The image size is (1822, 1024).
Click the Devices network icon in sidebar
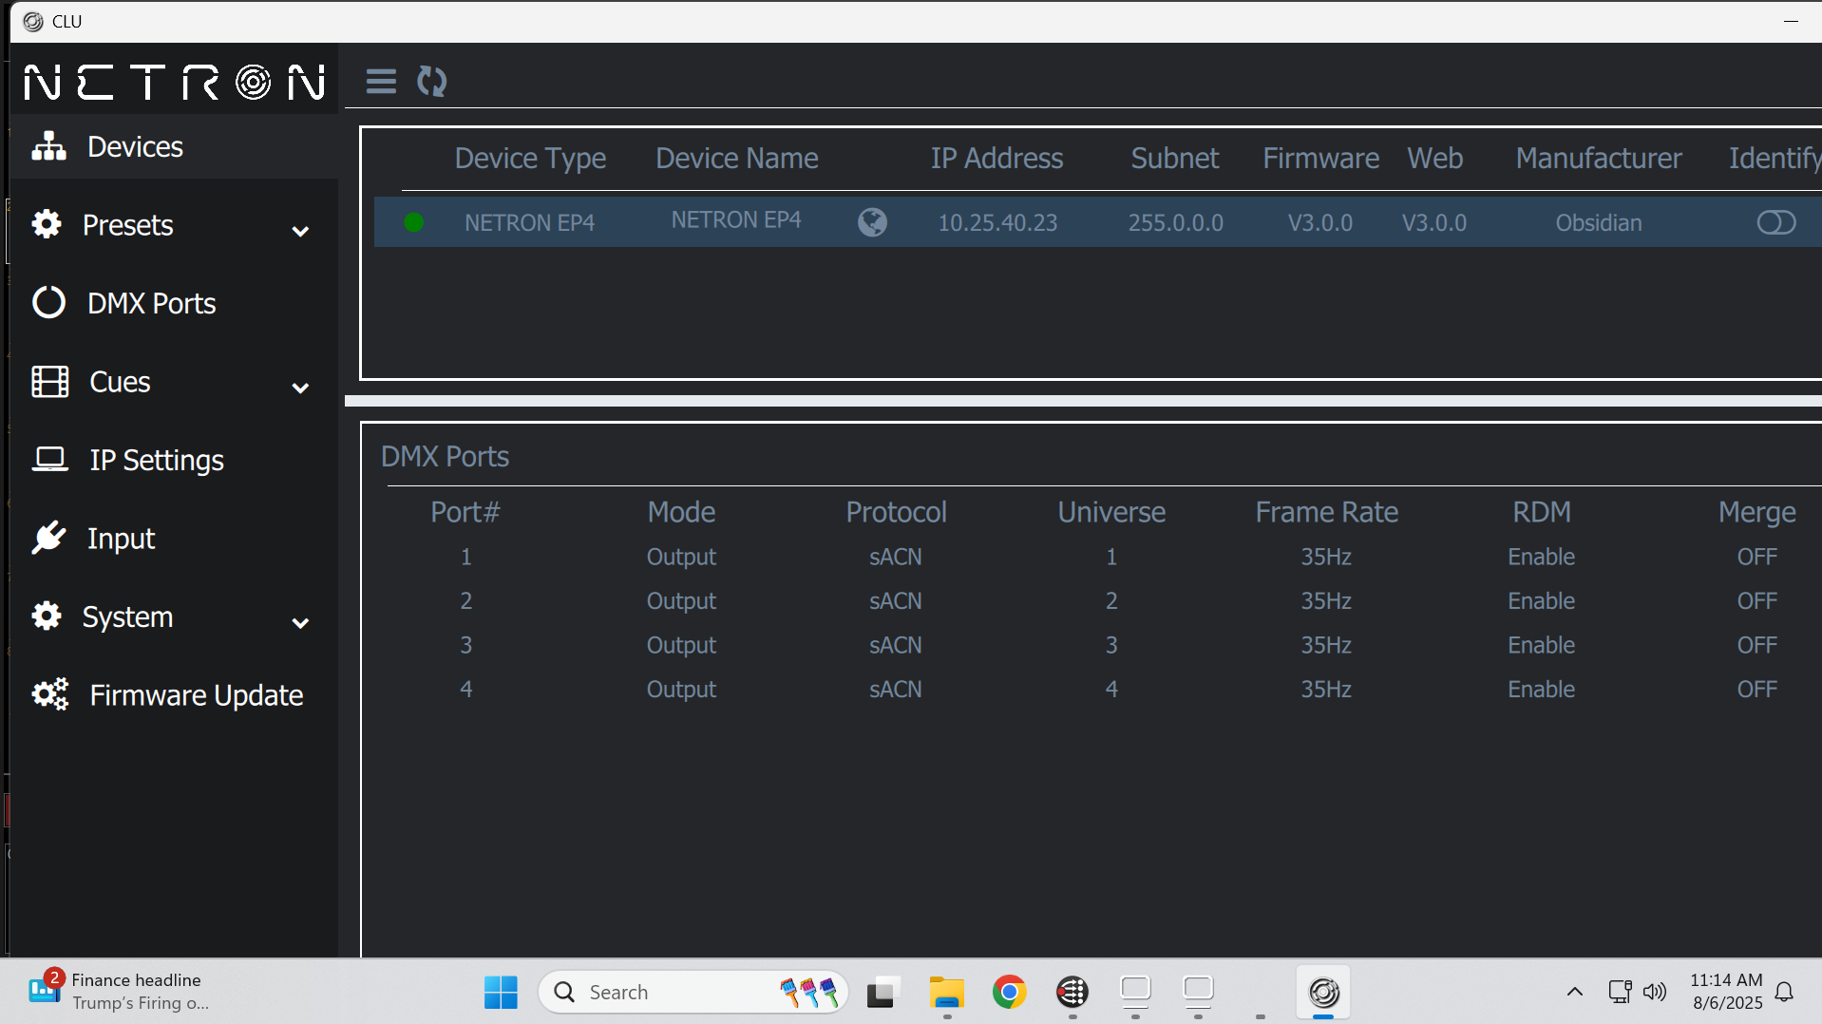[x=48, y=146]
